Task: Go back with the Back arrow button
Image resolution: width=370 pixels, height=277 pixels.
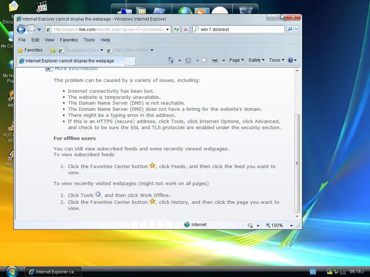Action: point(21,30)
